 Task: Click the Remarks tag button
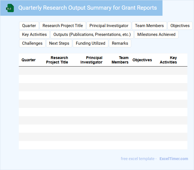point(120,43)
